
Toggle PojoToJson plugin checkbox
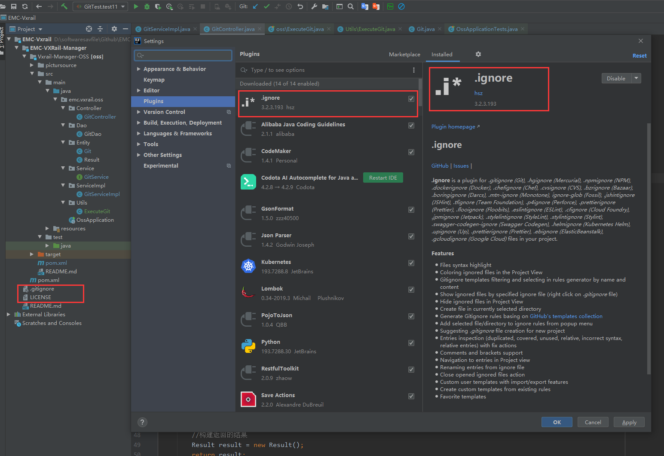pyautogui.click(x=411, y=316)
